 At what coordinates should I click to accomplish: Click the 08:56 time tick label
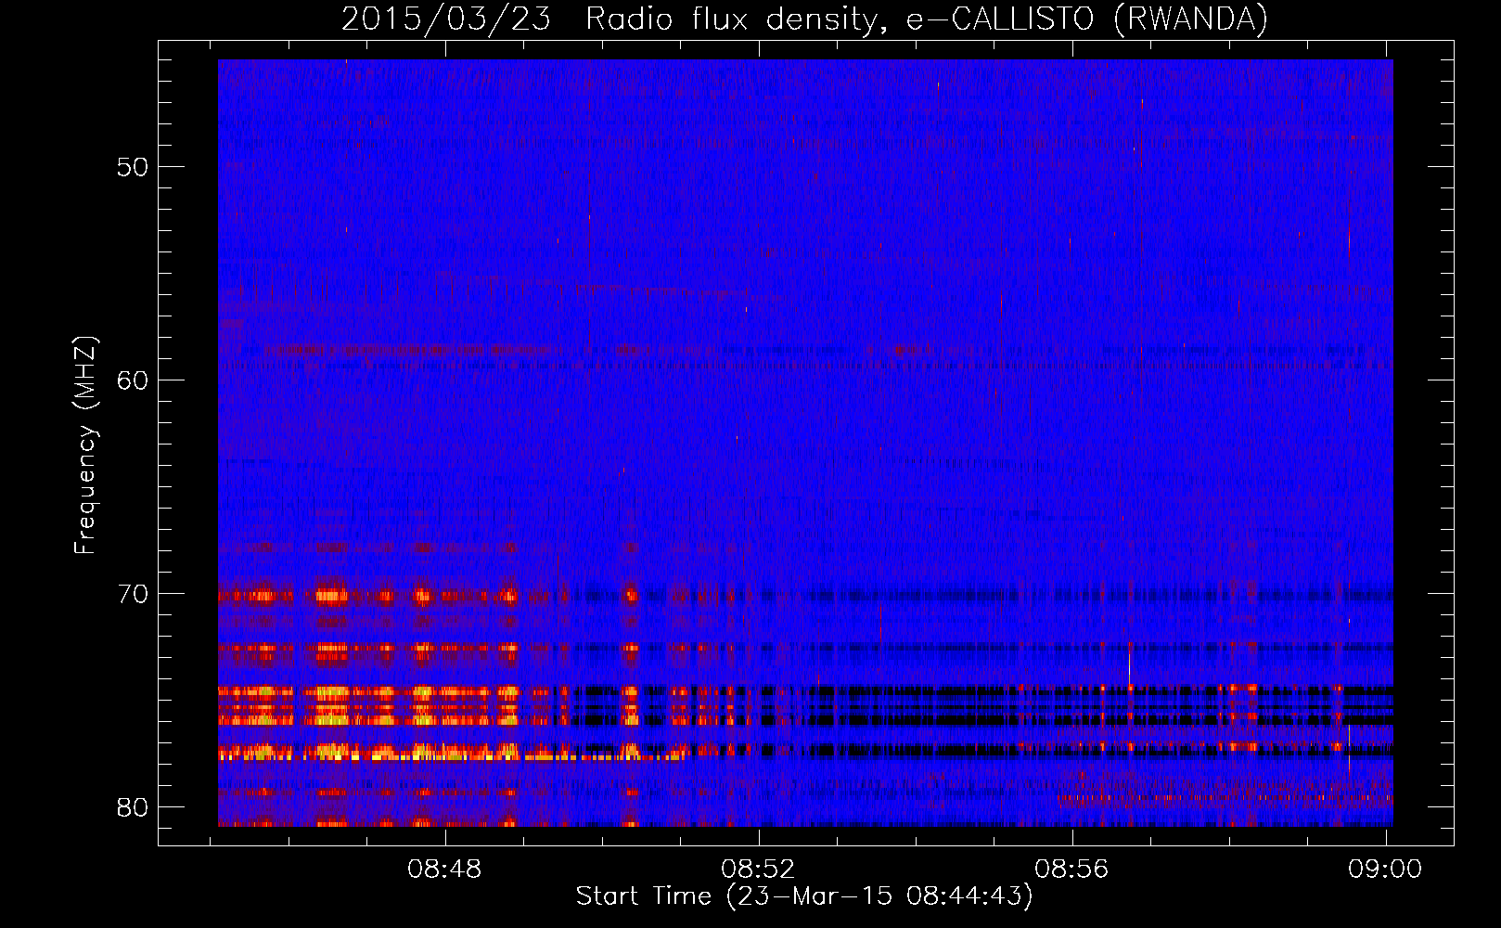(x=1072, y=869)
